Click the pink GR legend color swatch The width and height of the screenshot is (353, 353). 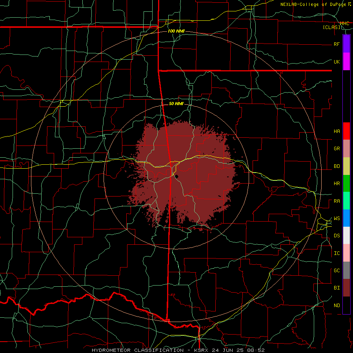pos(346,149)
